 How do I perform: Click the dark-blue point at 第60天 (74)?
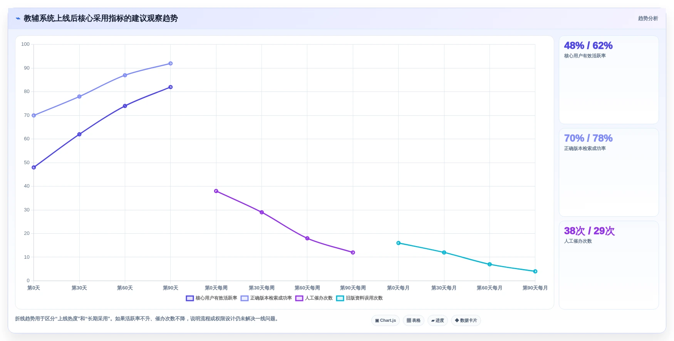[125, 106]
